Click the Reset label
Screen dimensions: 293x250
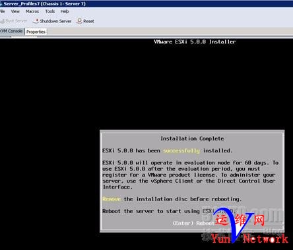(x=88, y=21)
